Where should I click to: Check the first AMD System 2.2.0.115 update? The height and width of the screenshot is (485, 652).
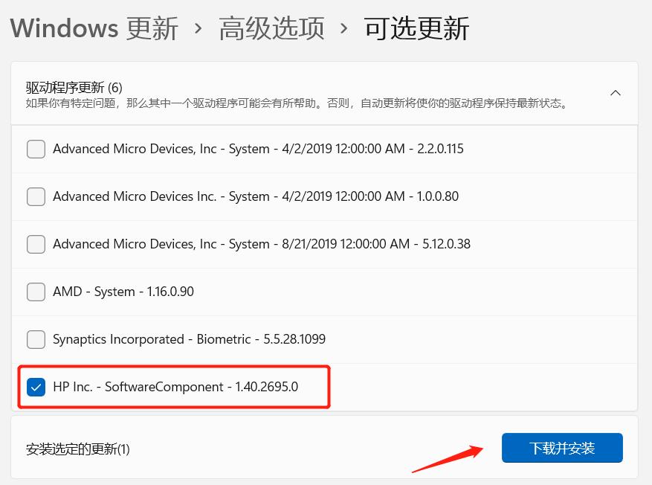tap(36, 149)
